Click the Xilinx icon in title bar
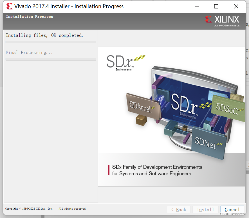Screen dimensions: 249x218 pyautogui.click(x=9, y=6)
